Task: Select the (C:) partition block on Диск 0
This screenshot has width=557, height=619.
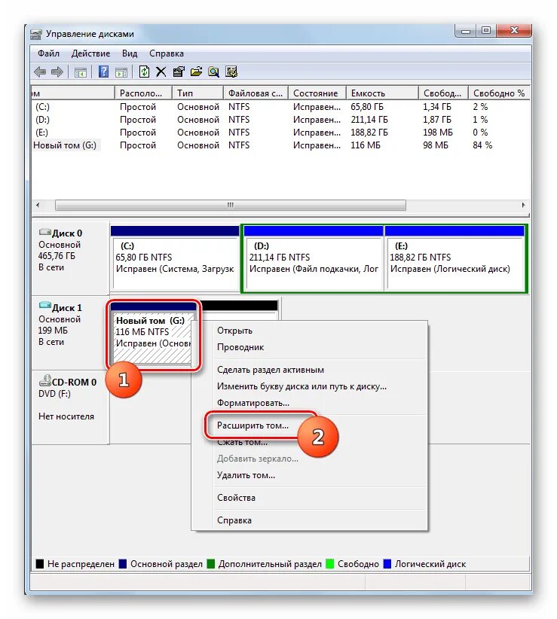Action: click(x=175, y=258)
